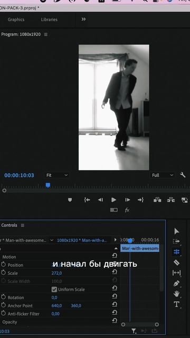Viewport: 190px width, 338px height.
Task: Click the Rotation value 0,0
Action: pos(54,297)
